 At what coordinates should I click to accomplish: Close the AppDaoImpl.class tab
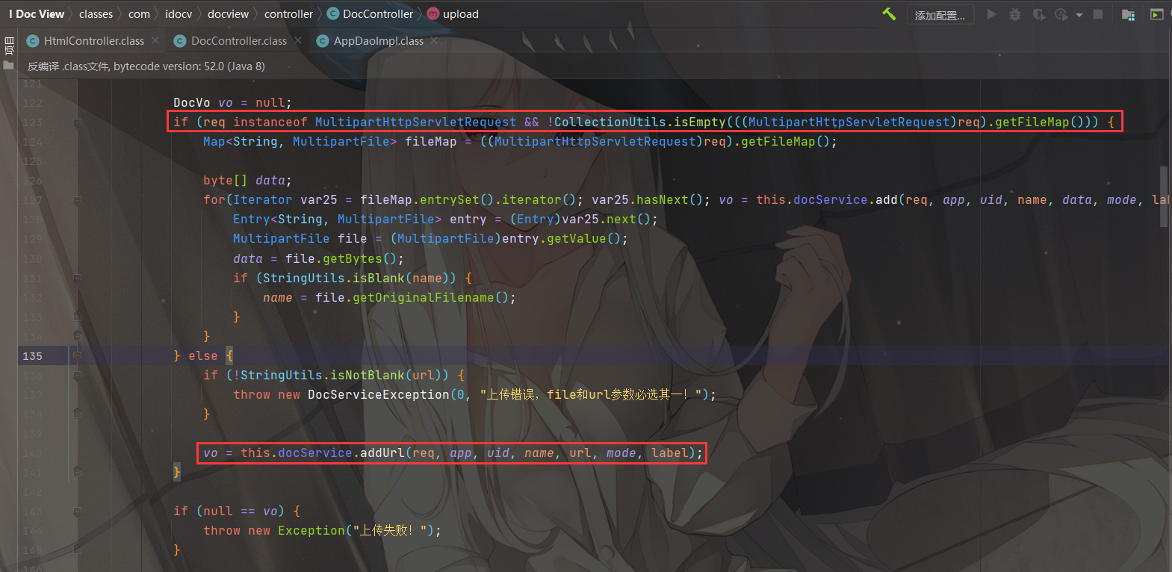434,40
